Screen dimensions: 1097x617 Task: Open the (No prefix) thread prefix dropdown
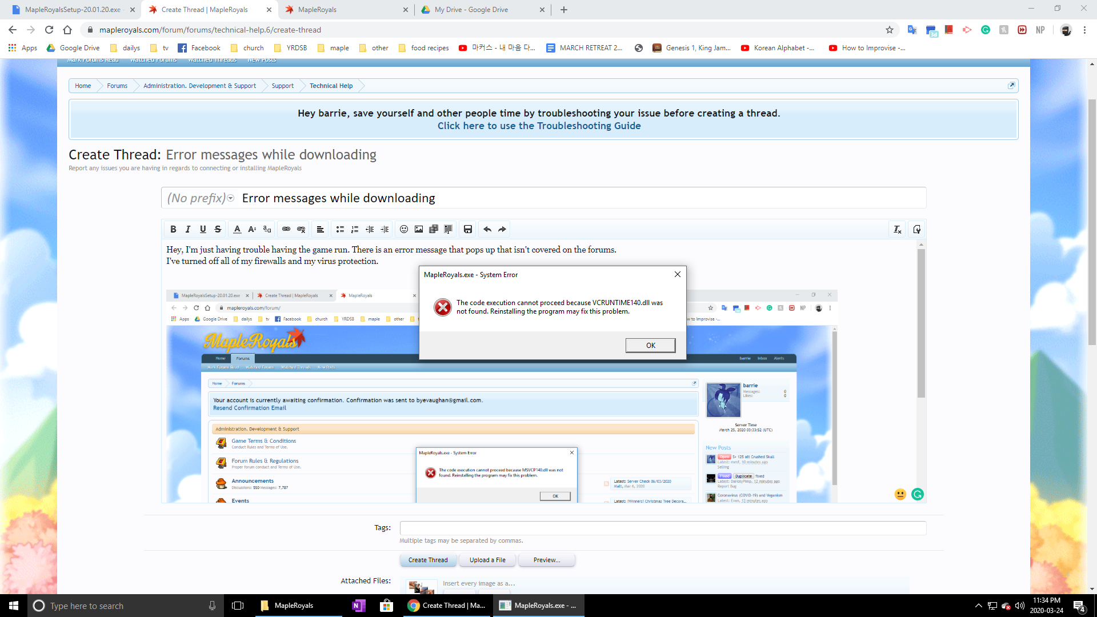(201, 198)
